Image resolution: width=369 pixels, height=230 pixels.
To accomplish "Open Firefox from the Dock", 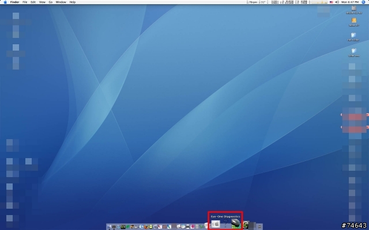I will 146,227.
